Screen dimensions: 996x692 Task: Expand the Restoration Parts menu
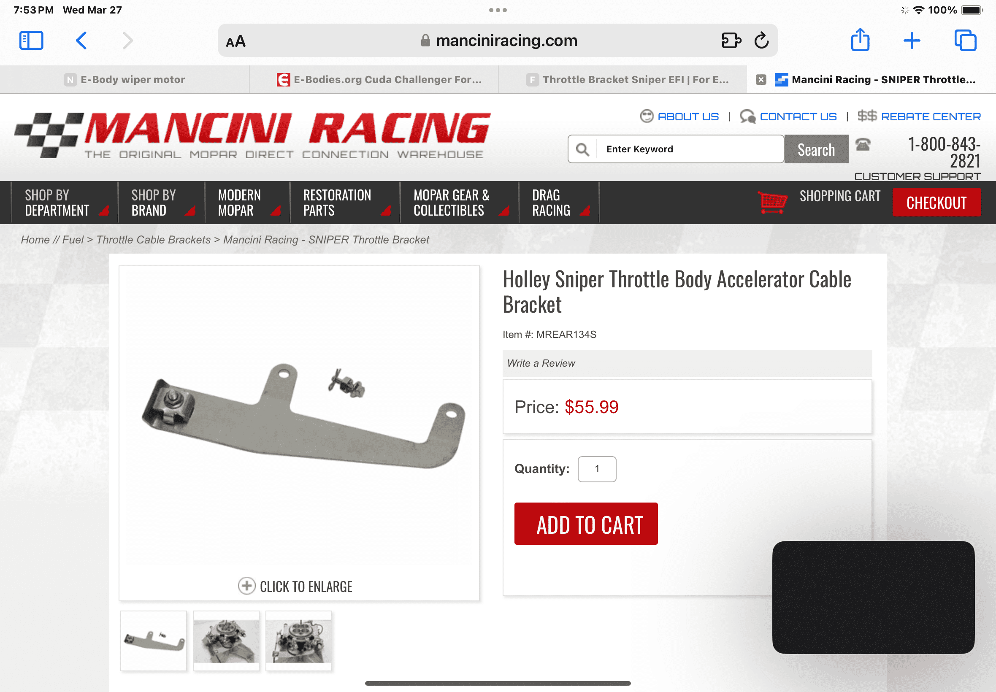click(x=345, y=203)
